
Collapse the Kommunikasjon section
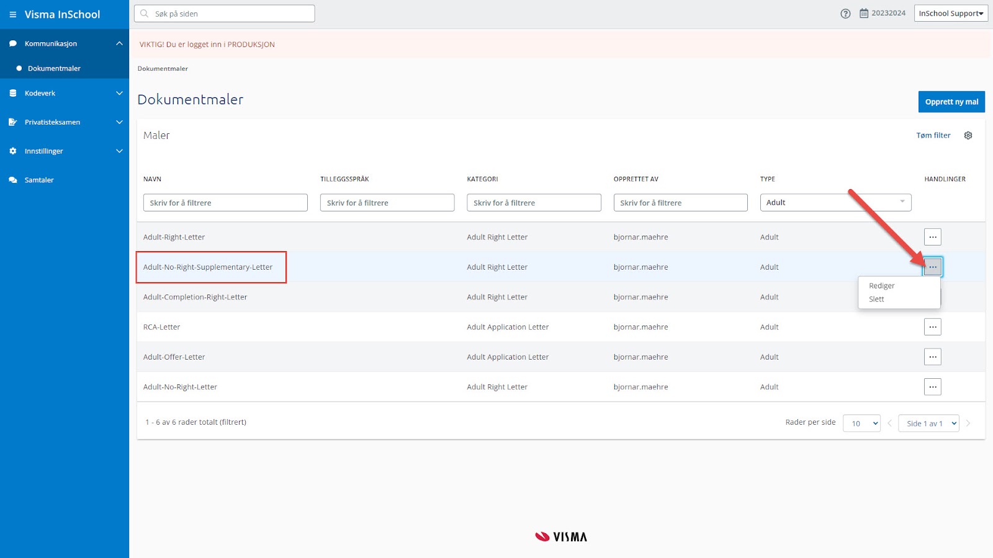click(119, 43)
